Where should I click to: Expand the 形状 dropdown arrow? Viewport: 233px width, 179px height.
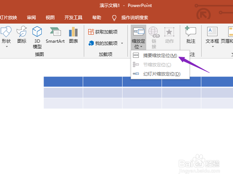[7, 46]
